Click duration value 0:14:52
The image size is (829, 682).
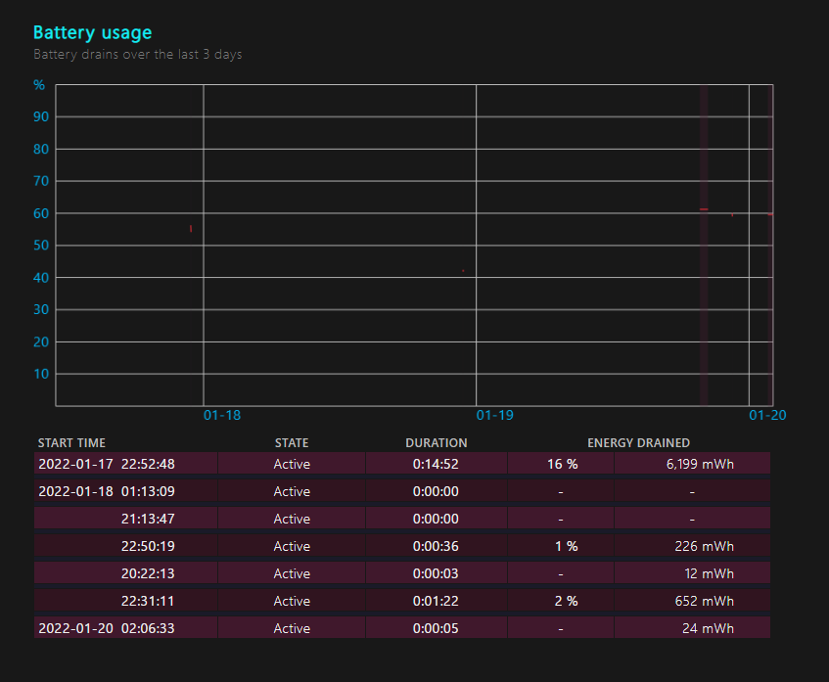point(436,464)
